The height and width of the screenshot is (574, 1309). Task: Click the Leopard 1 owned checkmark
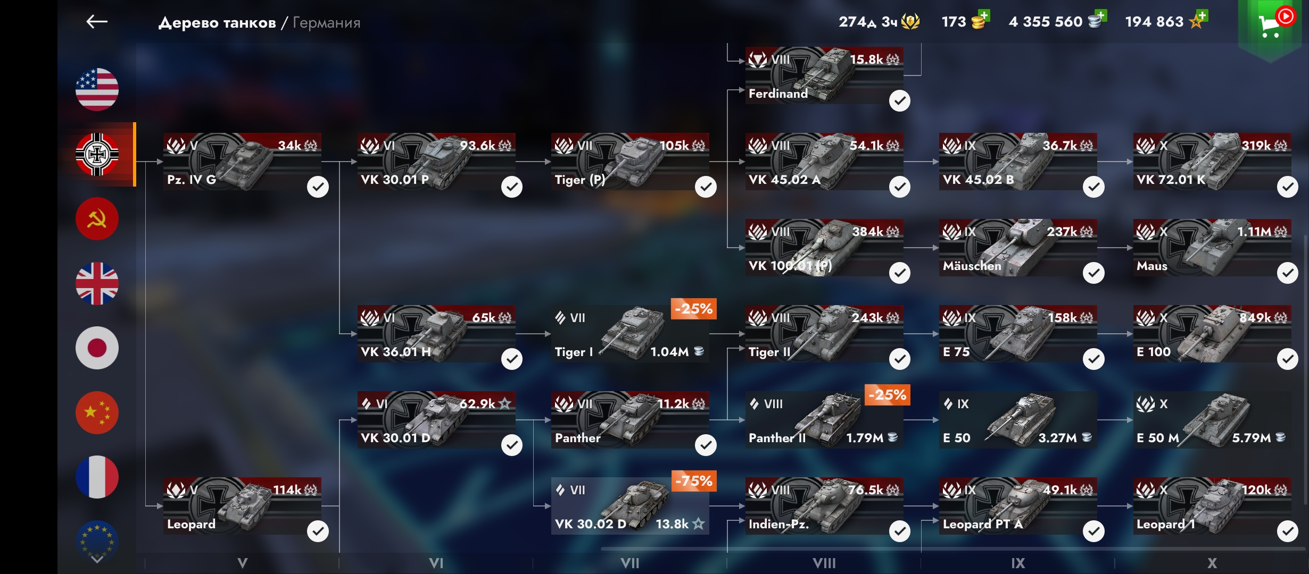pyautogui.click(x=1287, y=531)
